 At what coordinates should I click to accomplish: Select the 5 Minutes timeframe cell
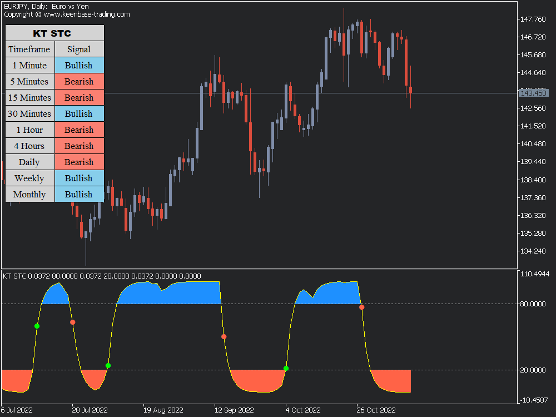pos(30,81)
